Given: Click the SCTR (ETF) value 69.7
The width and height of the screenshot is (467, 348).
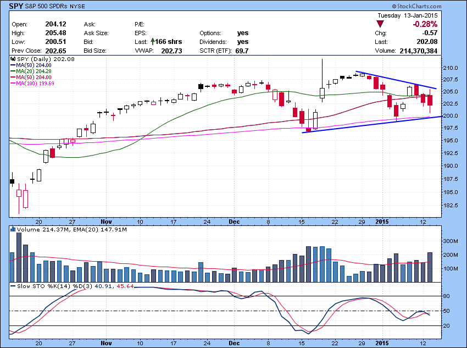Looking at the screenshot, I should click(x=242, y=51).
